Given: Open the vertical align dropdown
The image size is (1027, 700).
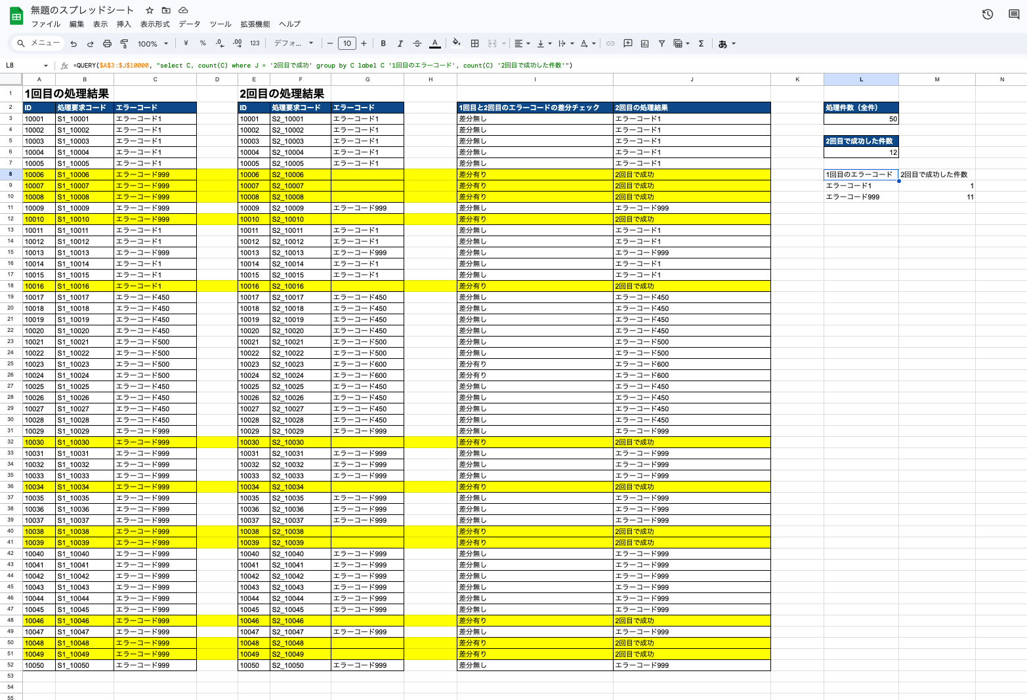Looking at the screenshot, I should tap(545, 43).
